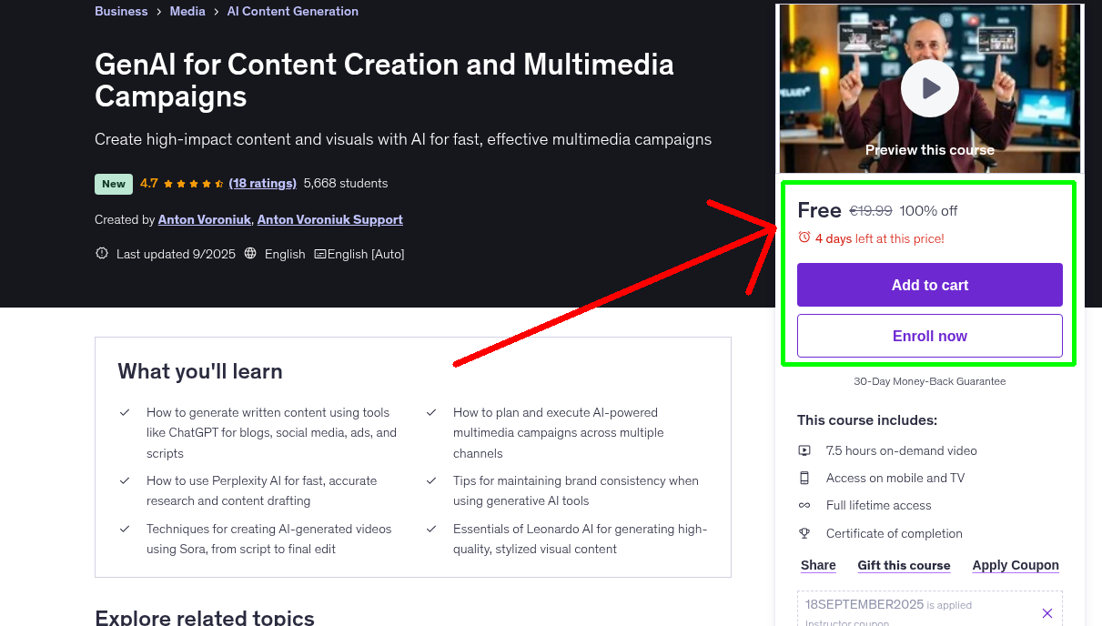Screen dimensions: 1102x626
Task: Click the Add to cart button
Action: 929,285
